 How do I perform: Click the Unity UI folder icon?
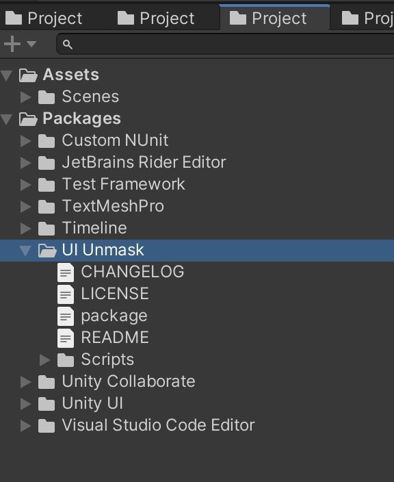[x=47, y=404]
